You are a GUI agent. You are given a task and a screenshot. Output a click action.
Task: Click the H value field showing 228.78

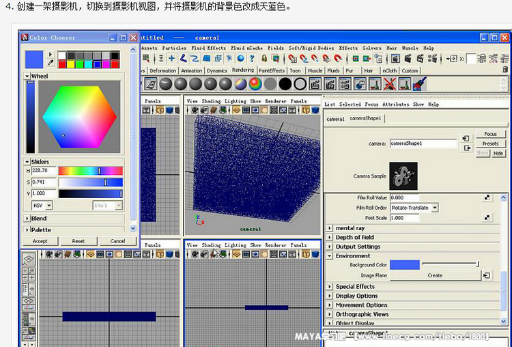coord(44,171)
